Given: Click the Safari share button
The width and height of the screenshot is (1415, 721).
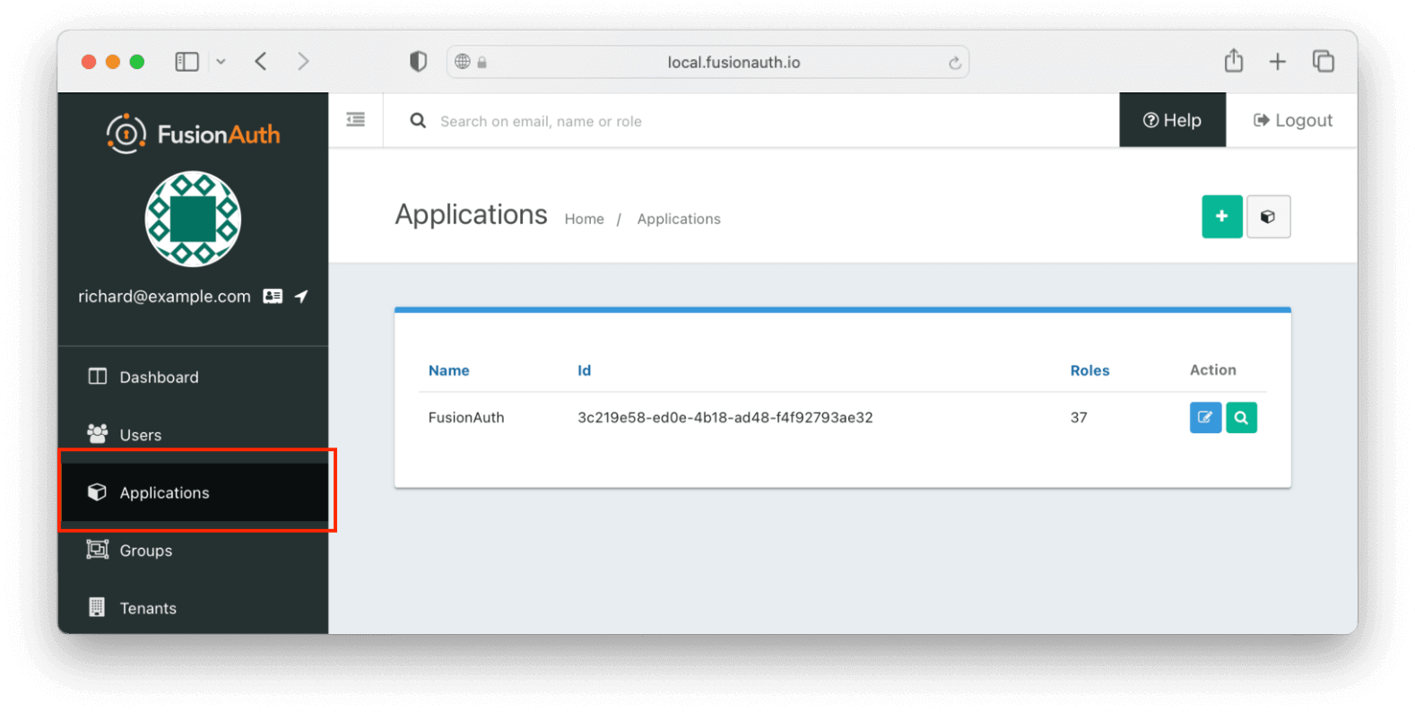Looking at the screenshot, I should [1234, 60].
